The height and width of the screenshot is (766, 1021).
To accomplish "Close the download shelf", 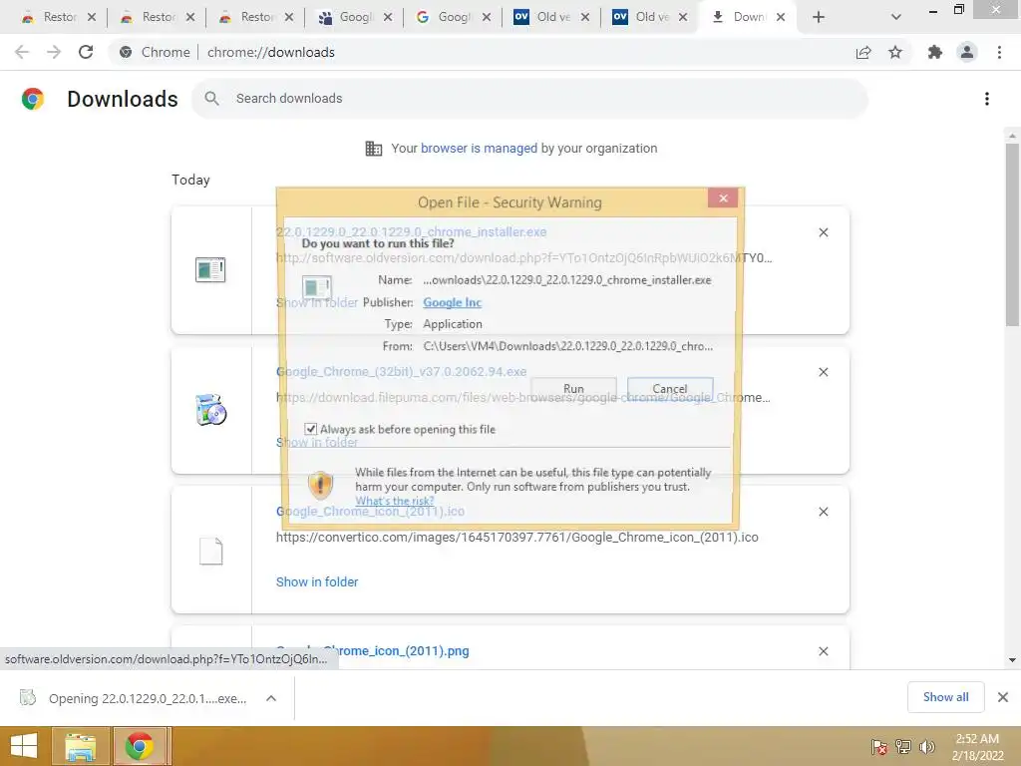I will coord(1003,697).
